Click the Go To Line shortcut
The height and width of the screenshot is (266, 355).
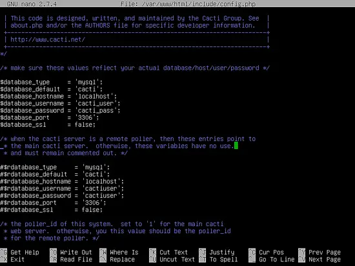277,259
